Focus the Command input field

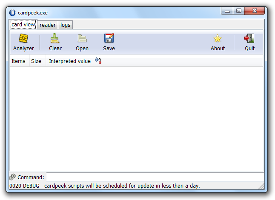pyautogui.click(x=153, y=177)
